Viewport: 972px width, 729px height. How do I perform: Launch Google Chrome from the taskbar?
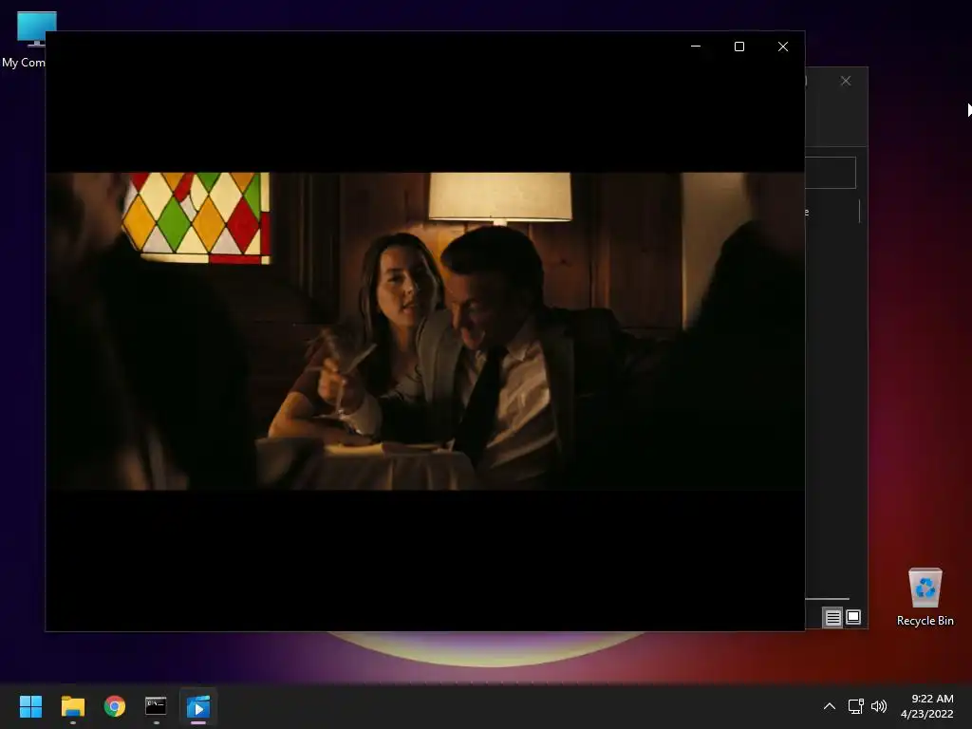(115, 706)
